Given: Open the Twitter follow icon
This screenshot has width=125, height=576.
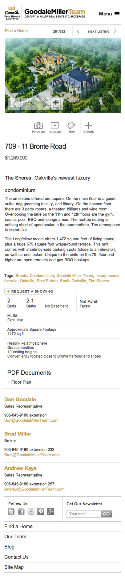Looking at the screenshot, I should 11,512.
